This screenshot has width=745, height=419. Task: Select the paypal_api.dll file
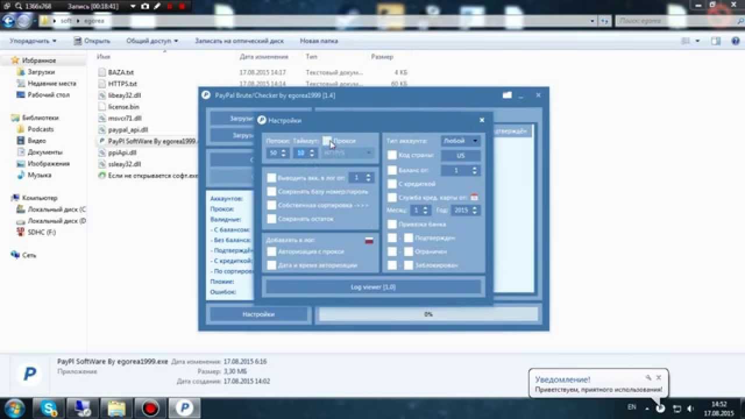pos(128,130)
